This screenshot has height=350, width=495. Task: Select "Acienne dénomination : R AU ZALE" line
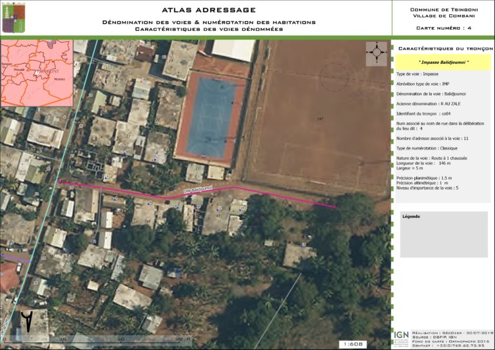(x=429, y=104)
